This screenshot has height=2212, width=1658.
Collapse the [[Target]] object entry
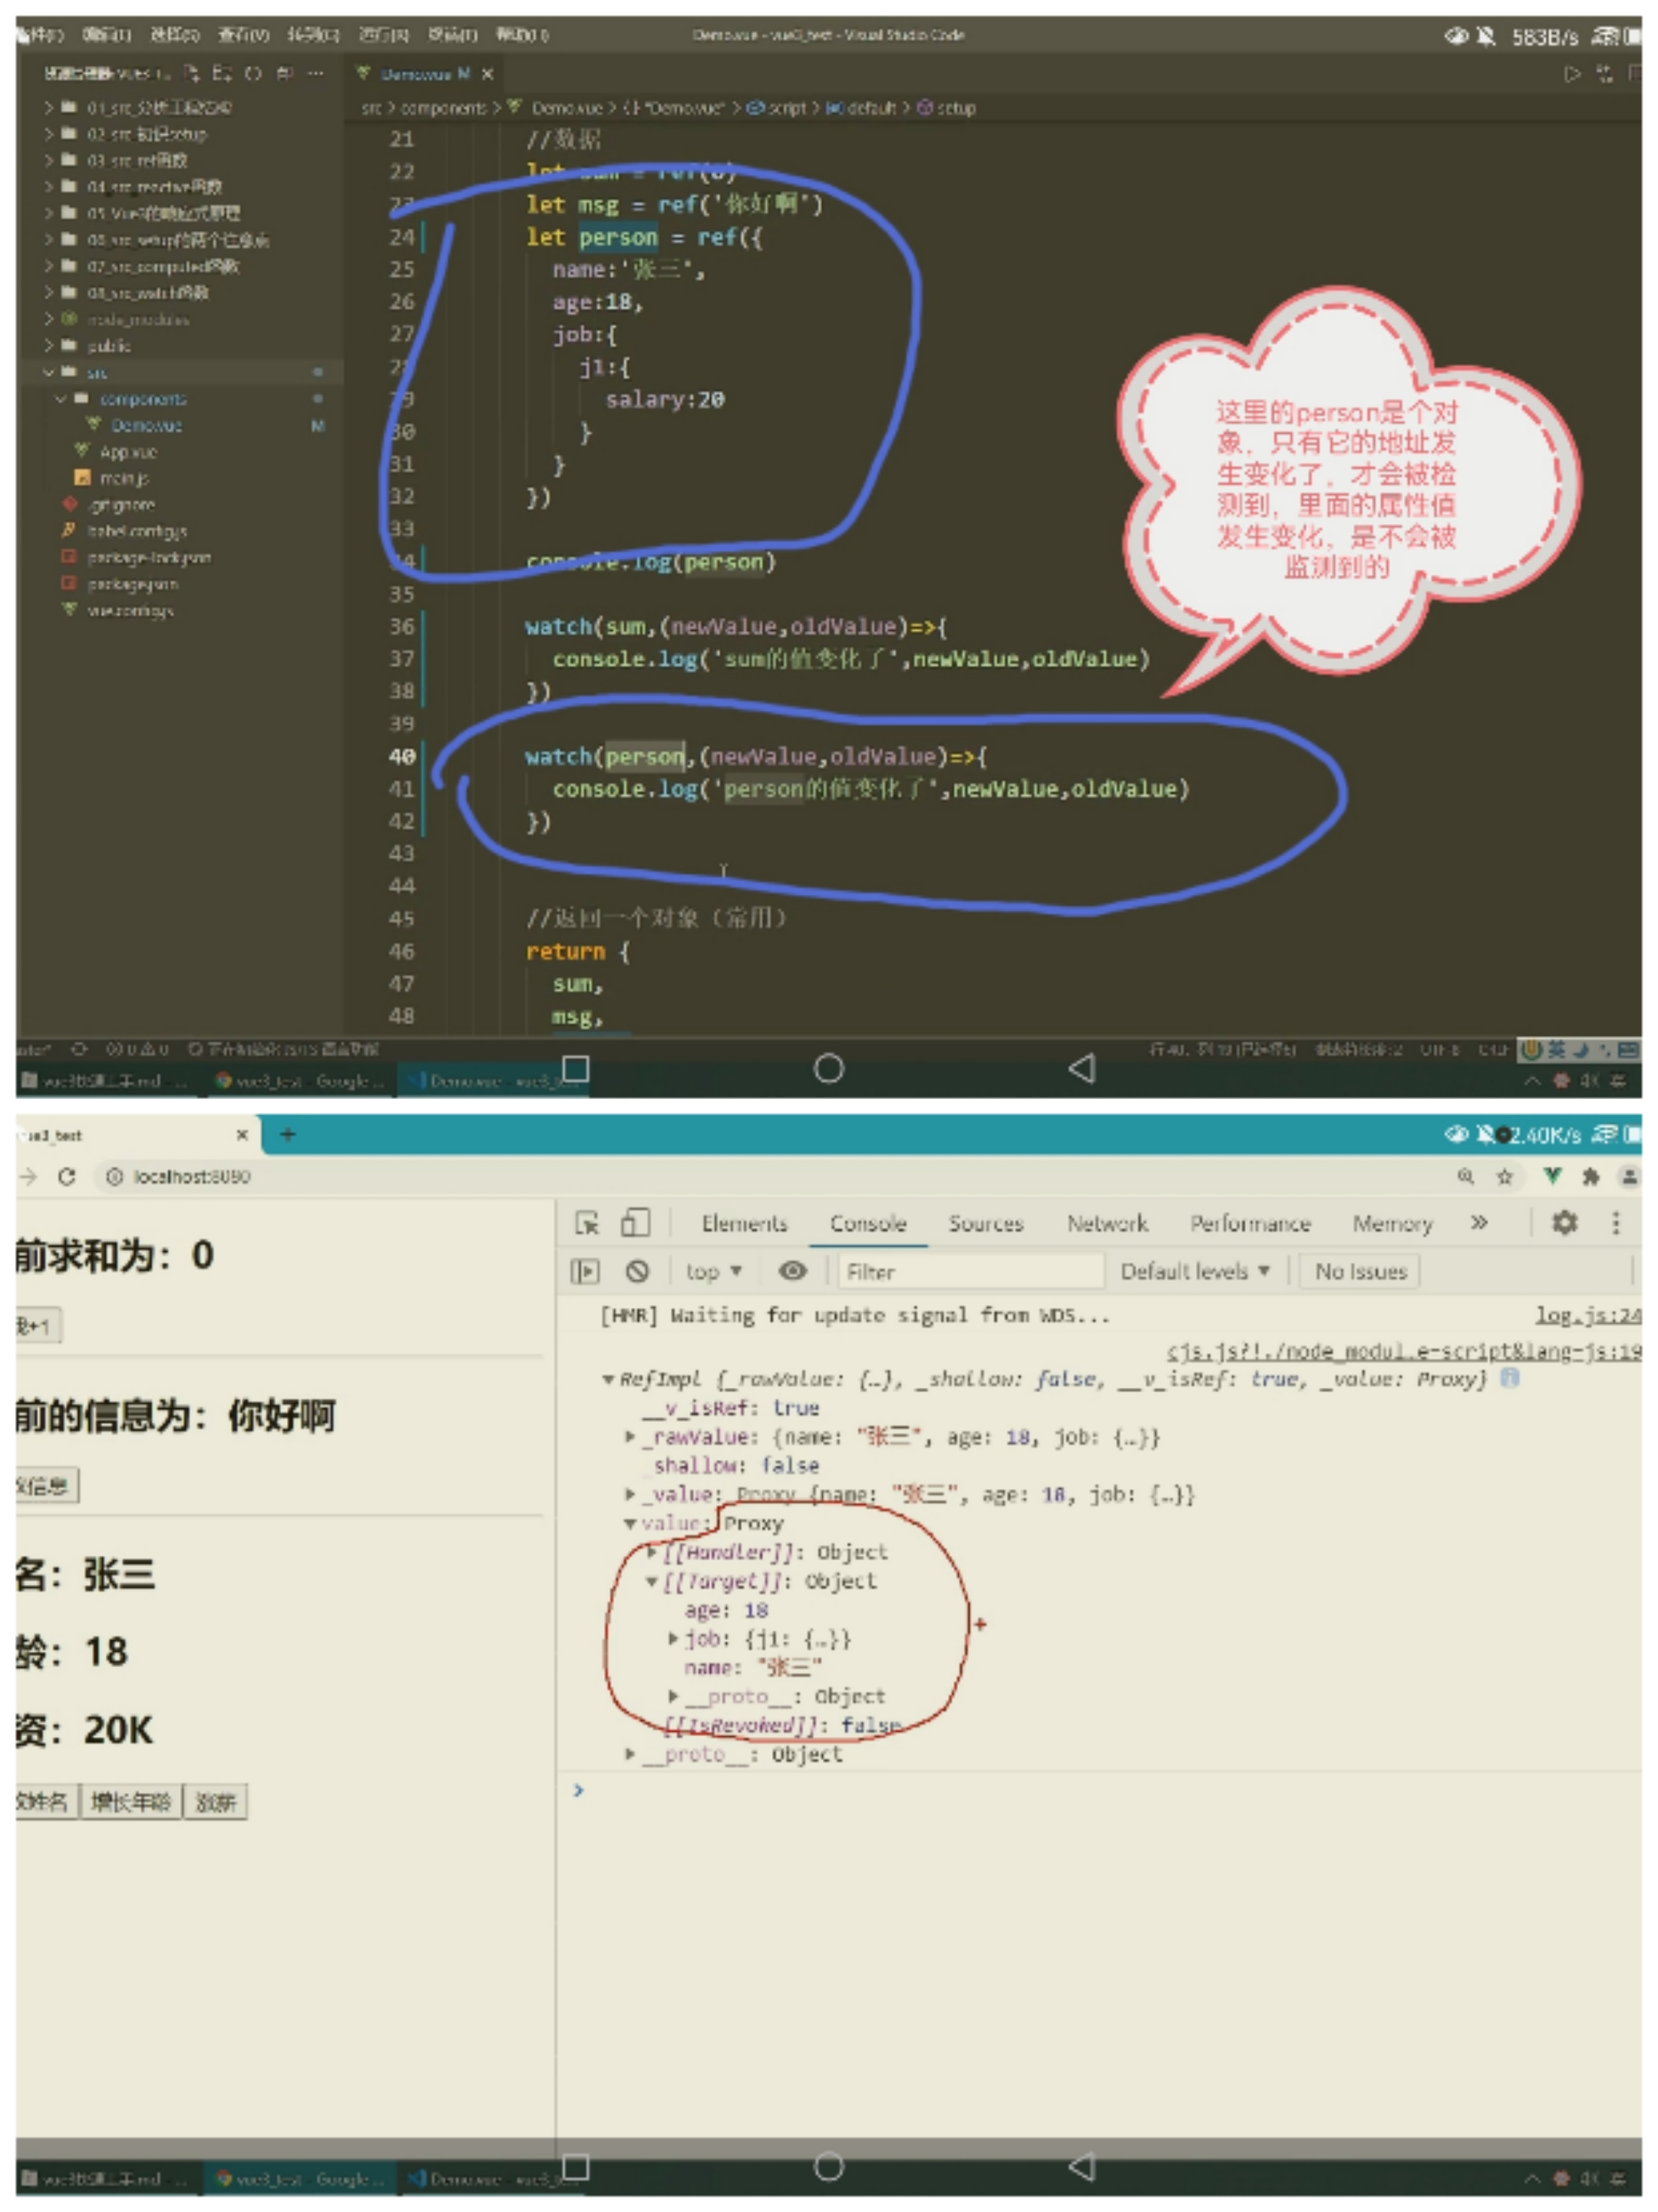click(x=652, y=1582)
